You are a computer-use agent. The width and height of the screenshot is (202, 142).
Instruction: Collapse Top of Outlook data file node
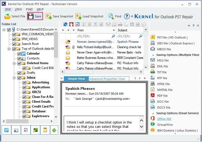click(9, 49)
